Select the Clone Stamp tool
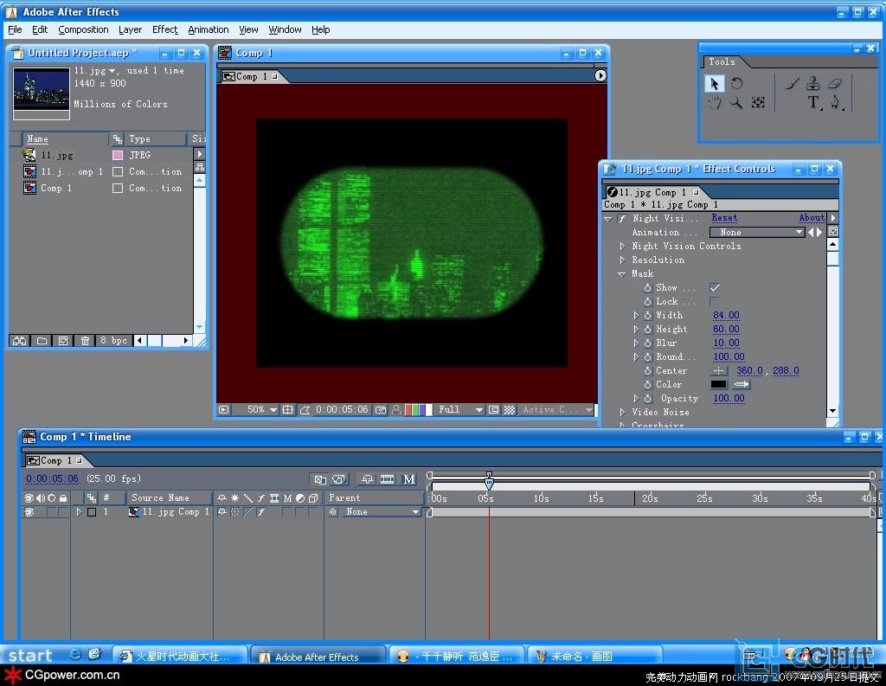The width and height of the screenshot is (886, 686). (x=813, y=84)
